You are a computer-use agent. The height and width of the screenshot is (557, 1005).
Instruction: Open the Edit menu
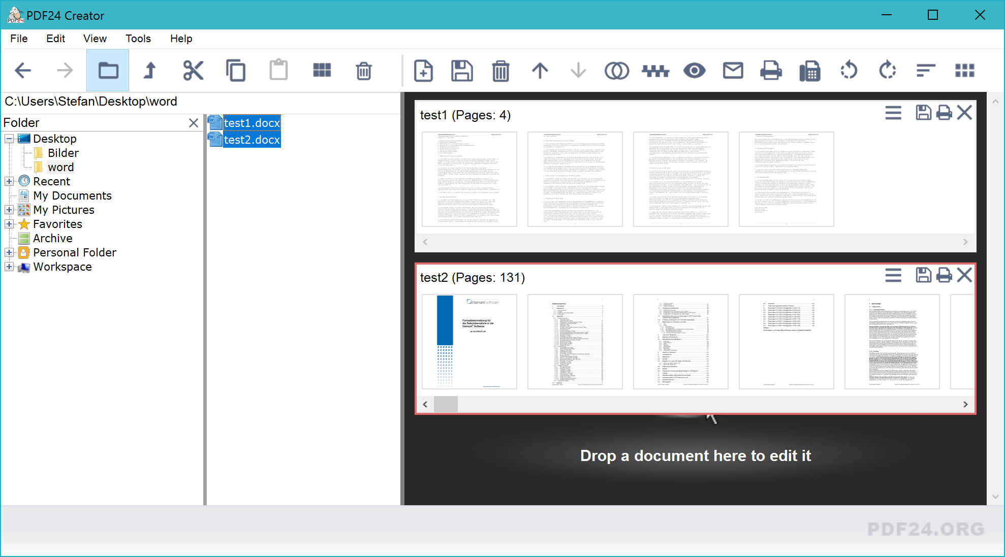pos(55,39)
